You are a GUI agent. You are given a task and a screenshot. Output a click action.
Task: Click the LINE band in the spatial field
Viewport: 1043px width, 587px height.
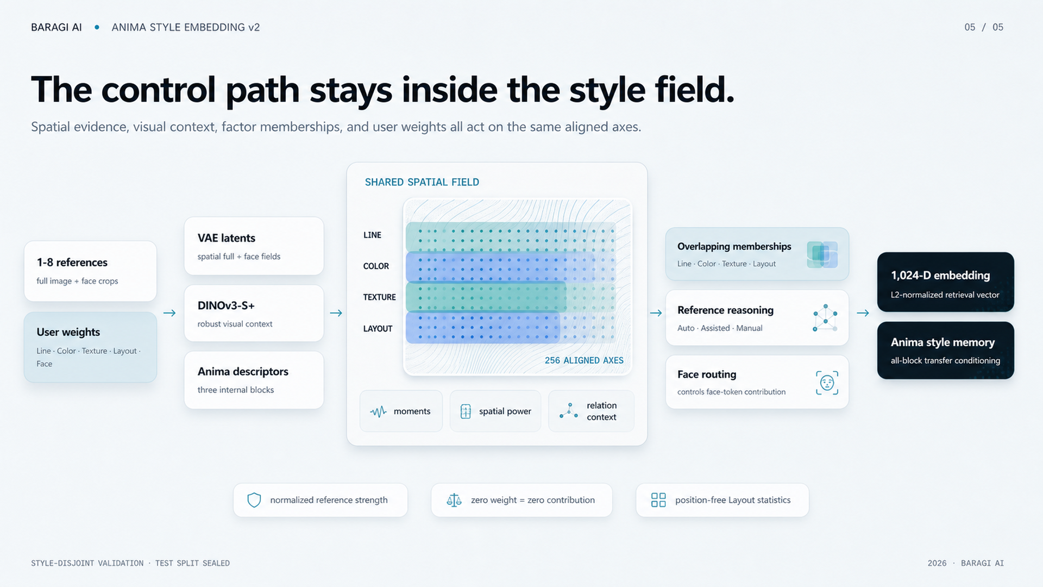coord(511,236)
